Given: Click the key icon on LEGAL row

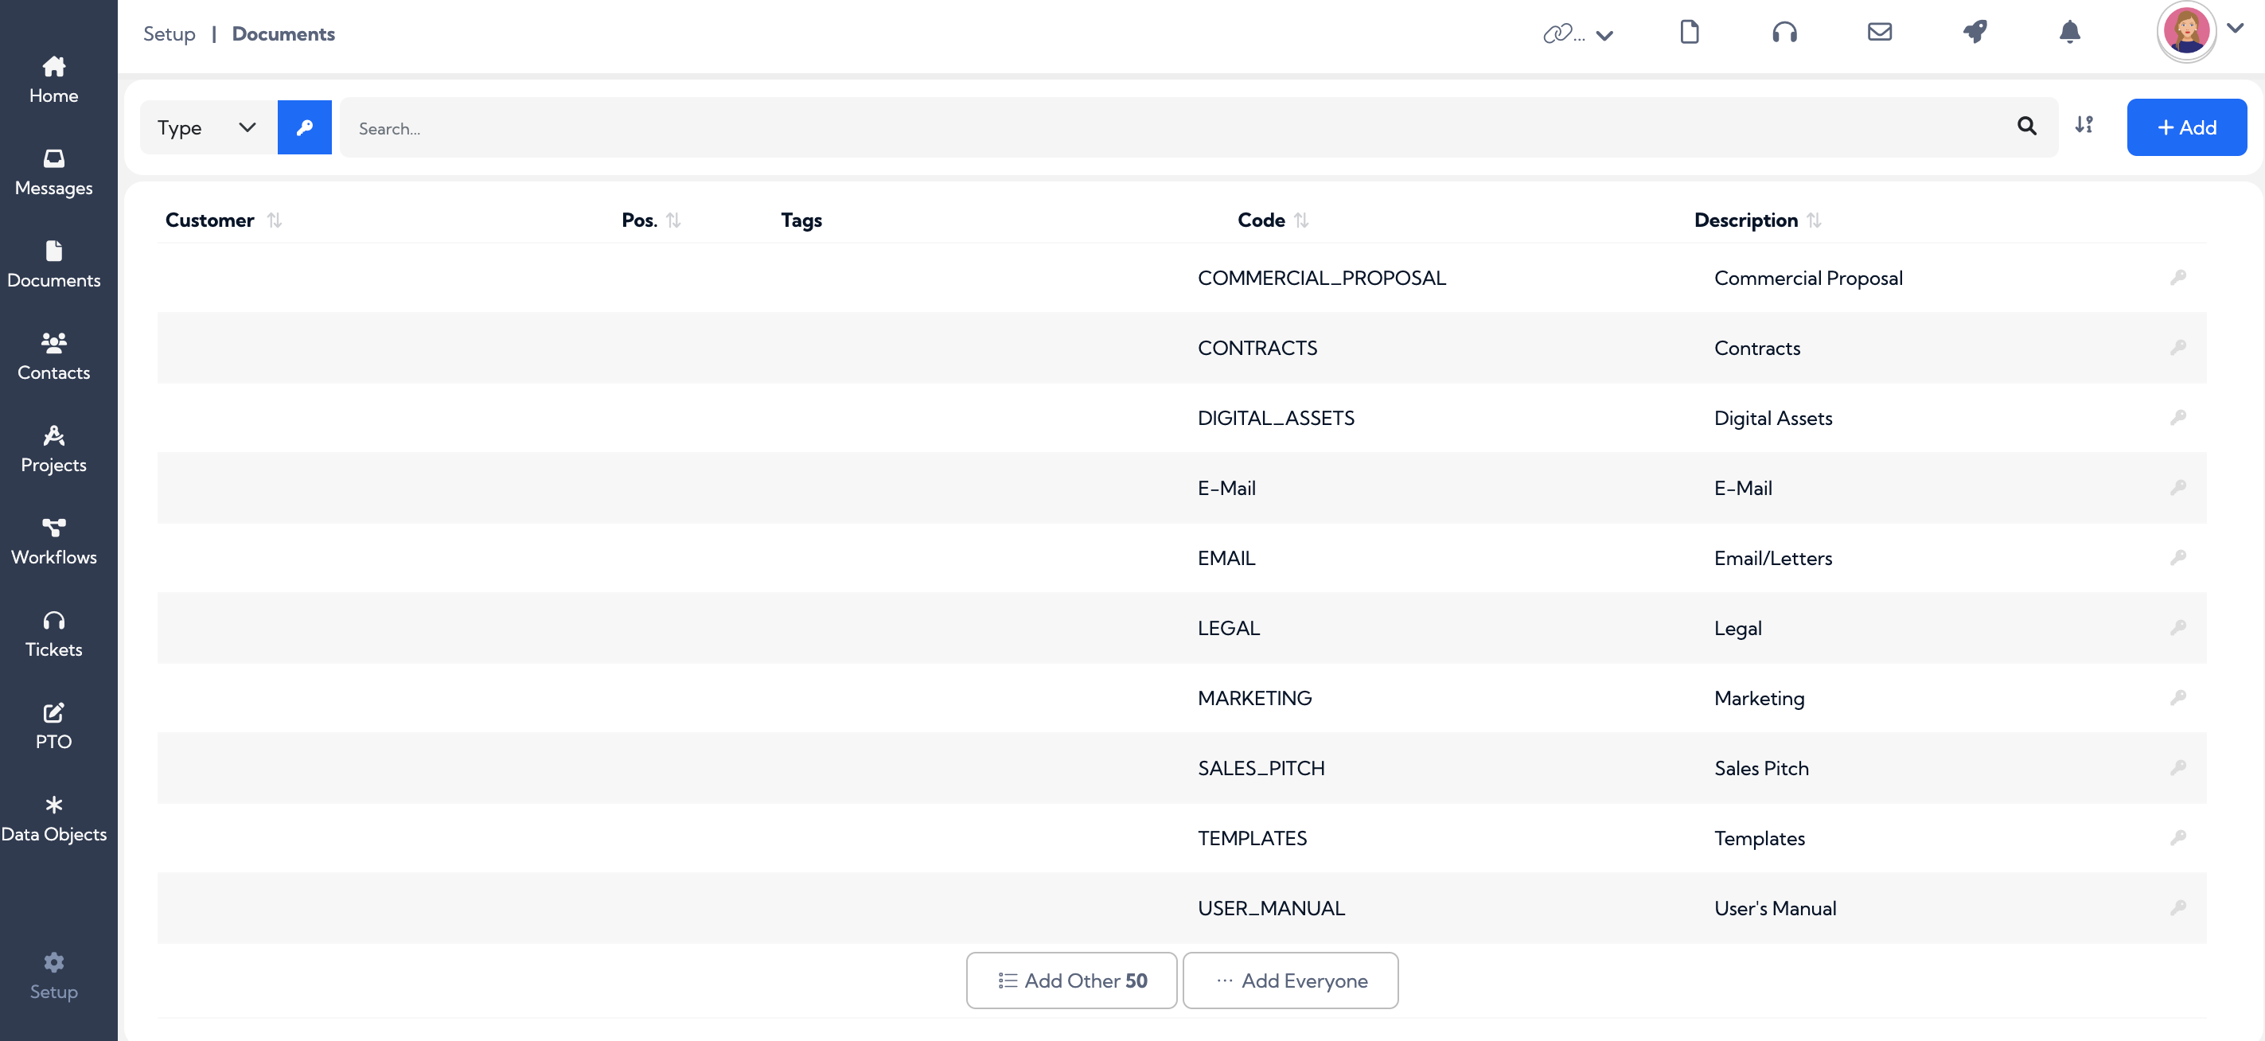Looking at the screenshot, I should (2178, 628).
